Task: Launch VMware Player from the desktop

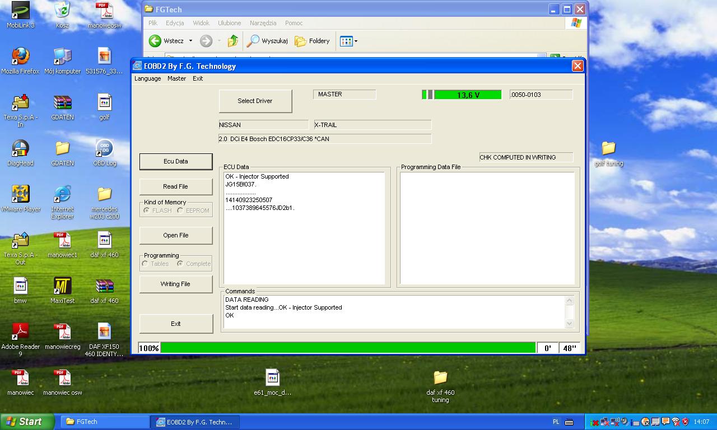Action: pos(21,199)
